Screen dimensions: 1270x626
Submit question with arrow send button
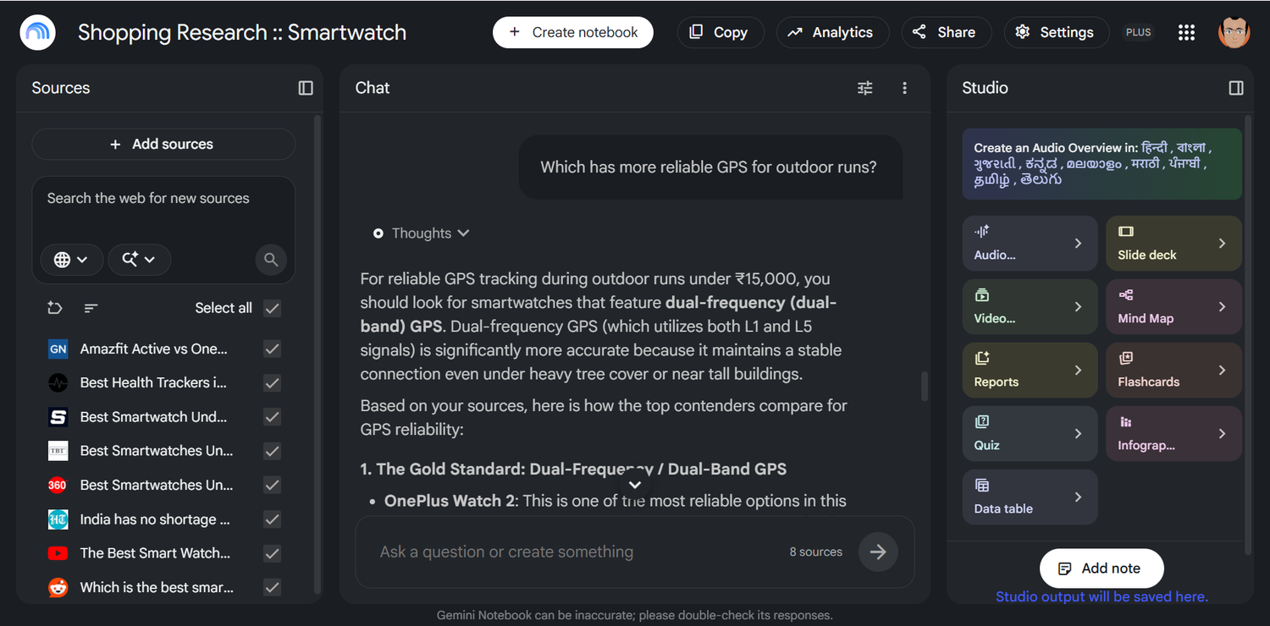tap(878, 552)
